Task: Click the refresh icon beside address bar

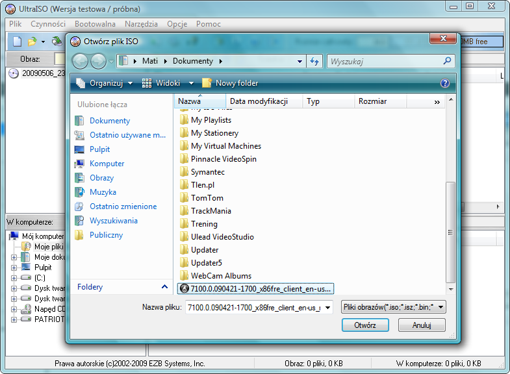Action: click(x=315, y=62)
